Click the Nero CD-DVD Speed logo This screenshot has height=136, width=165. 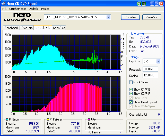click(22, 17)
